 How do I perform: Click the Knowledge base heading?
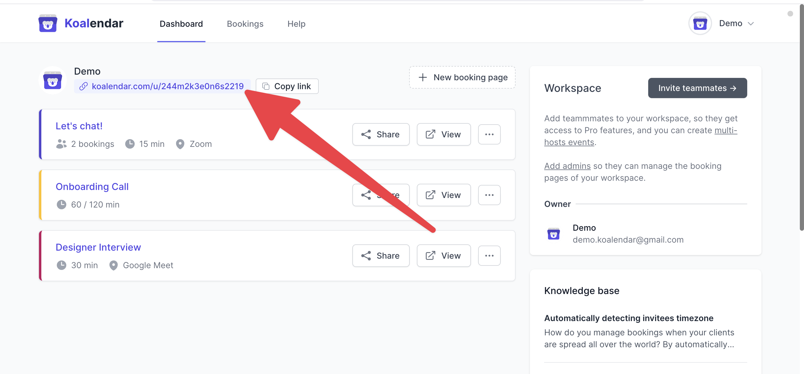point(582,290)
